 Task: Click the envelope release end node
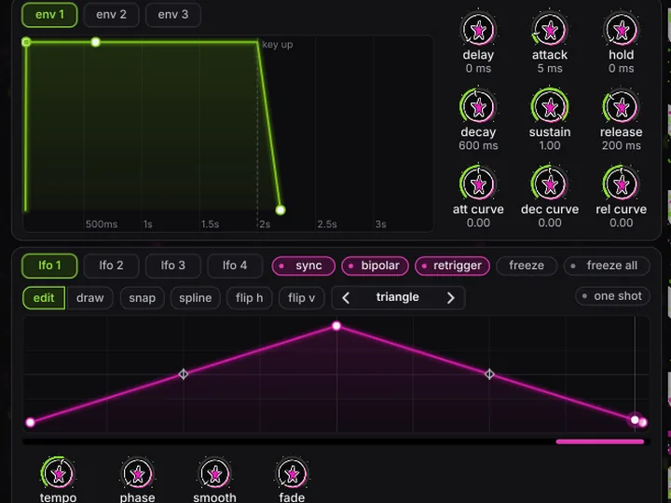[x=281, y=210]
